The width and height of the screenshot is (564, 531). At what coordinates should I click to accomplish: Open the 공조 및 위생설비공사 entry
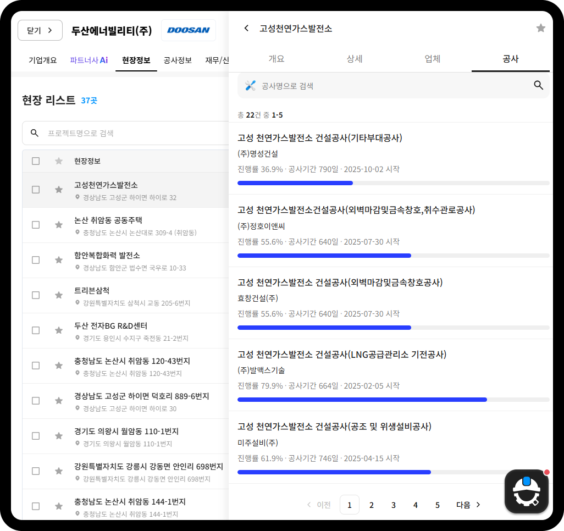click(391, 447)
